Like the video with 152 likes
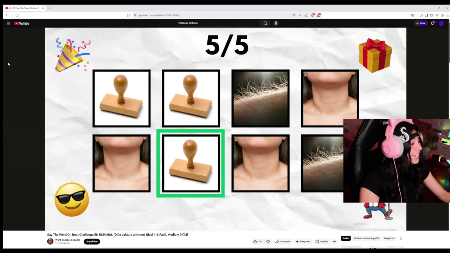This screenshot has width=450, height=253. coord(257,241)
